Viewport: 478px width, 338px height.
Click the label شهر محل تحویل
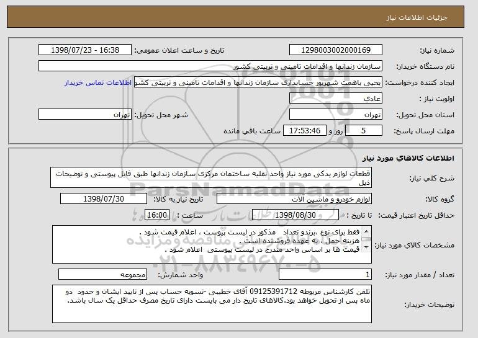(x=161, y=115)
